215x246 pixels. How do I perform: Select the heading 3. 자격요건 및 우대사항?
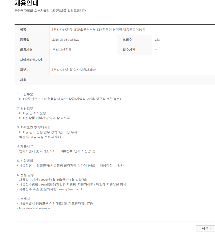point(34,127)
